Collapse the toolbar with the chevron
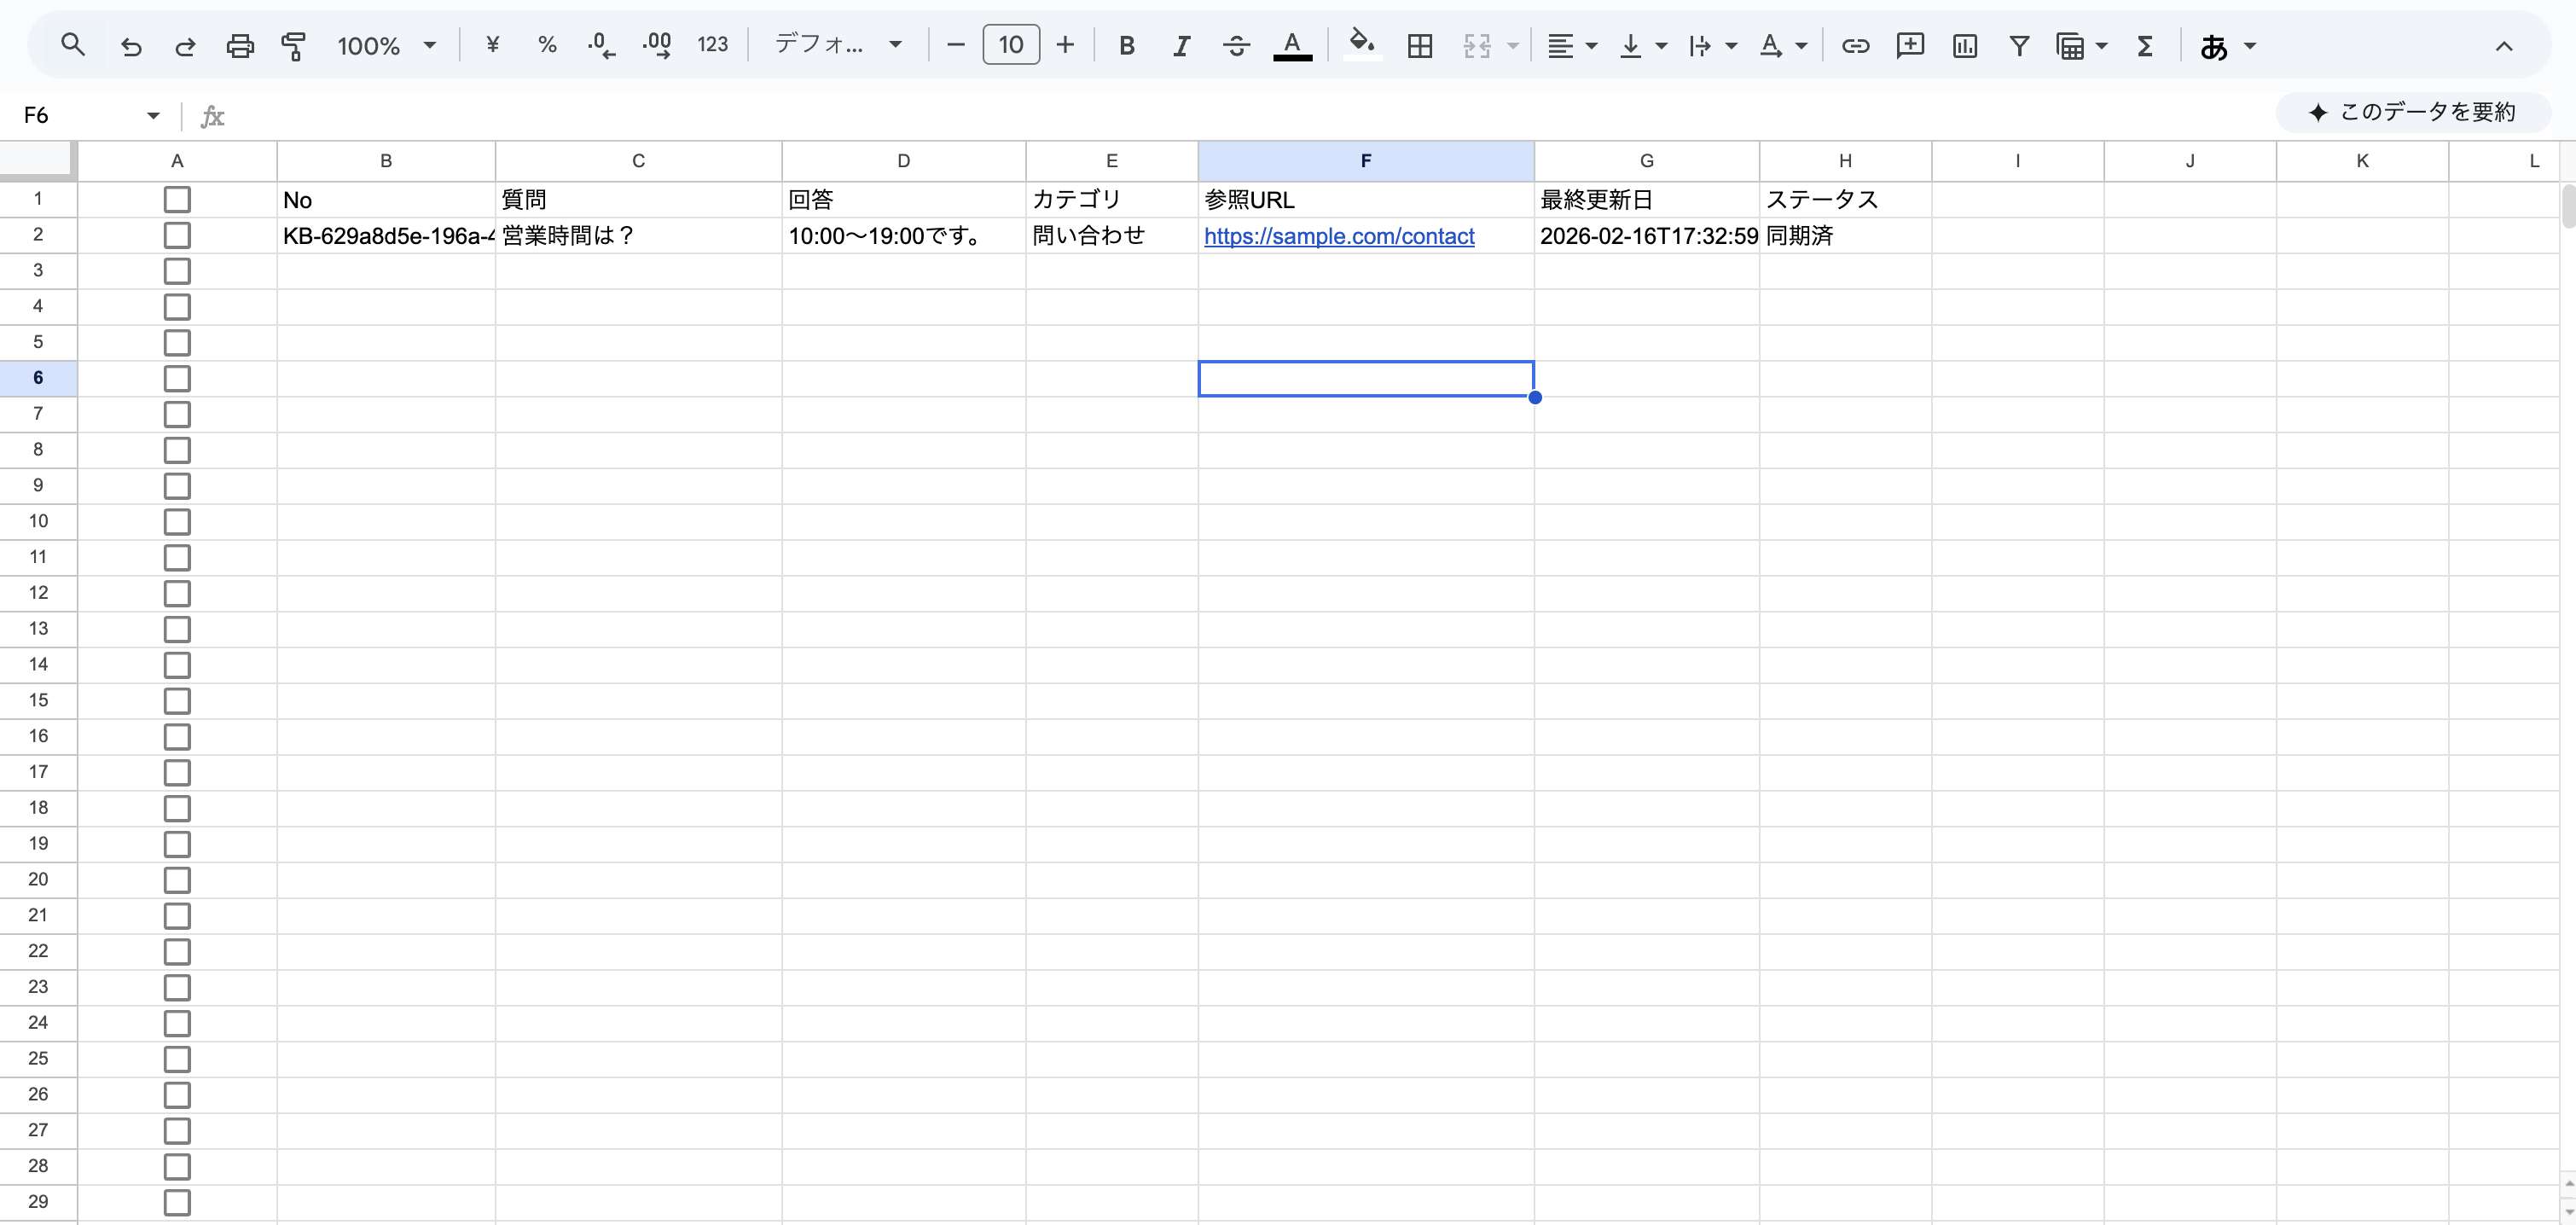The image size is (2576, 1225). pos(2504,45)
